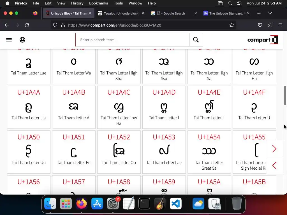Open Tai Tham Letter High Sha card
The width and height of the screenshot is (287, 215).
119,66
